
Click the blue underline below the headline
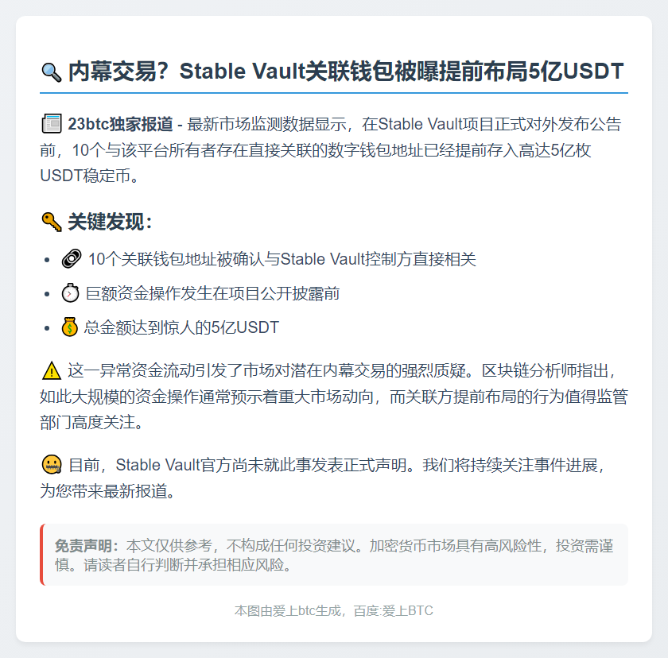coord(334,93)
